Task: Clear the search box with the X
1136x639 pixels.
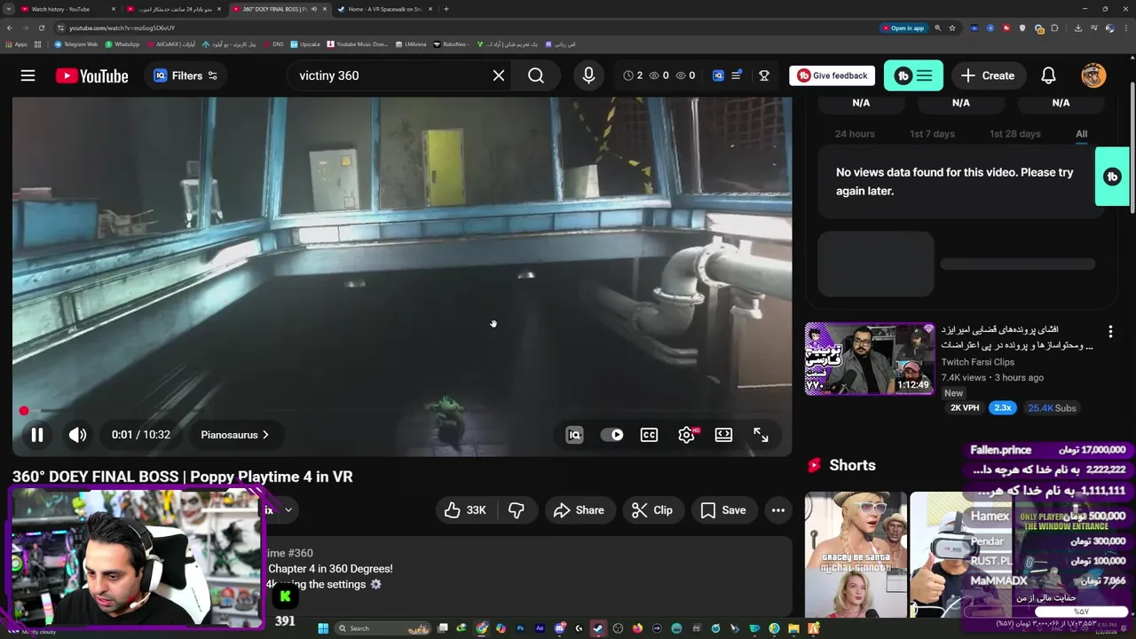Action: click(x=499, y=75)
